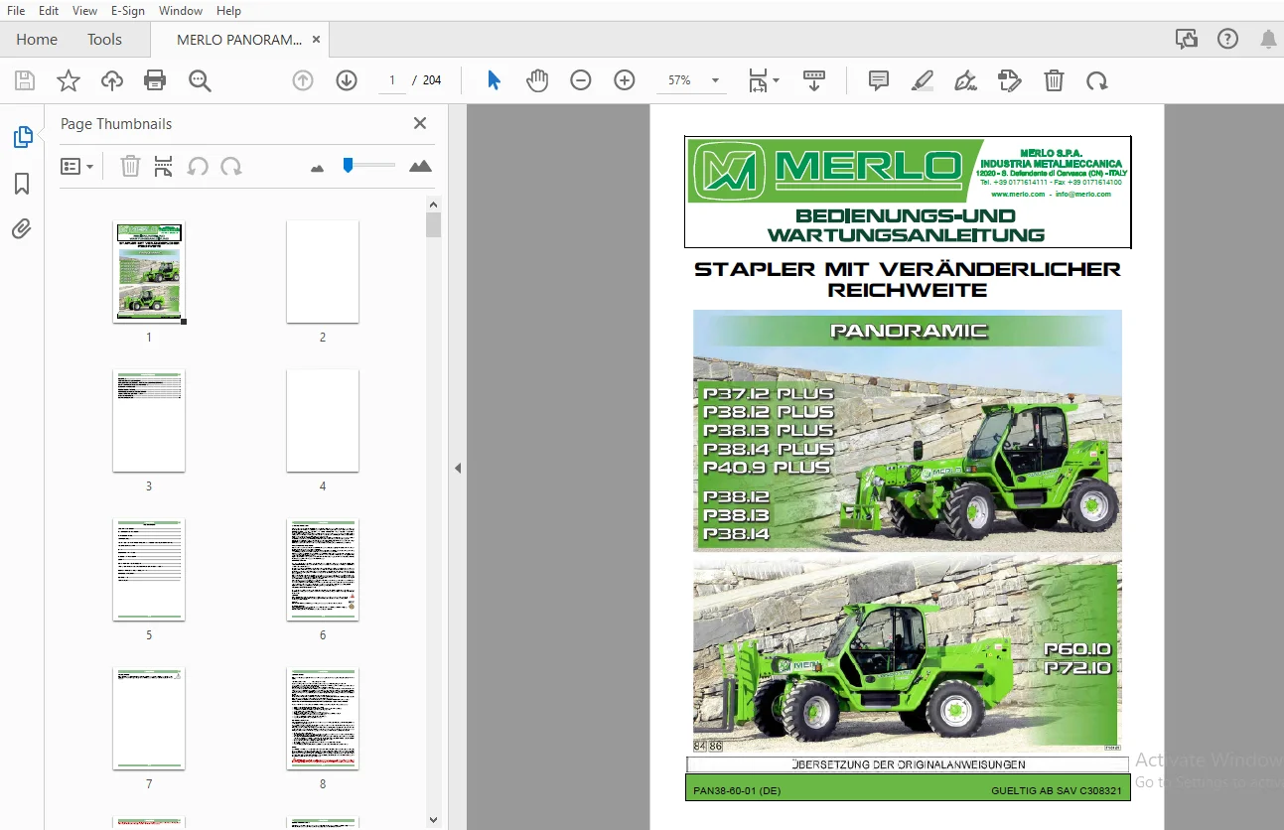Switch to the Tools tab
Screen dimensions: 1284x830
[104, 40]
